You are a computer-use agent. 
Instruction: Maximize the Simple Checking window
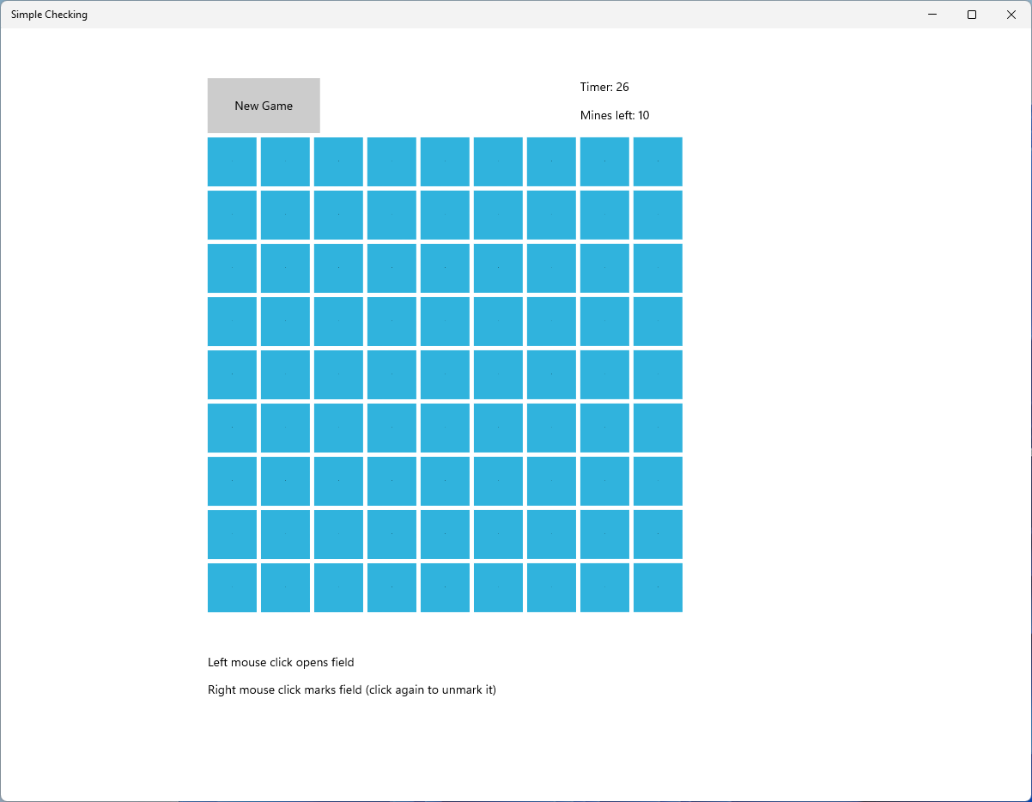pos(972,15)
